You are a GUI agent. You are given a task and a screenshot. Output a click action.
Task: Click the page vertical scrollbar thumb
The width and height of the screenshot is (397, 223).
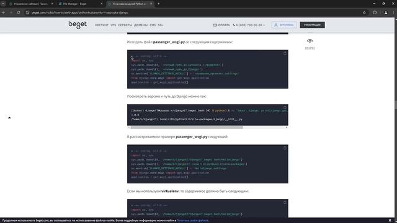396,105
